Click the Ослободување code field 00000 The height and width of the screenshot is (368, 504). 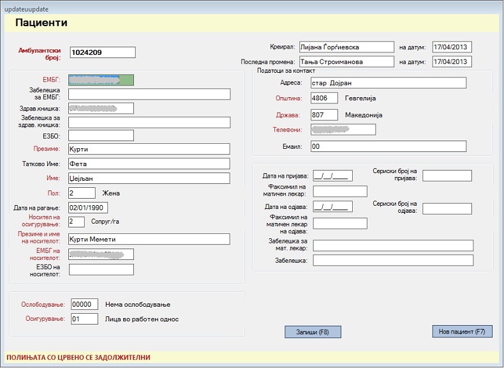click(x=85, y=304)
